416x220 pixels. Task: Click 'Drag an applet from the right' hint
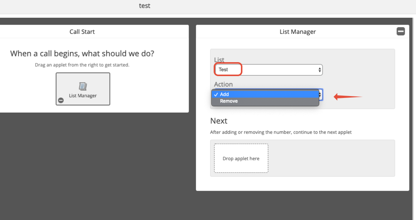[82, 65]
